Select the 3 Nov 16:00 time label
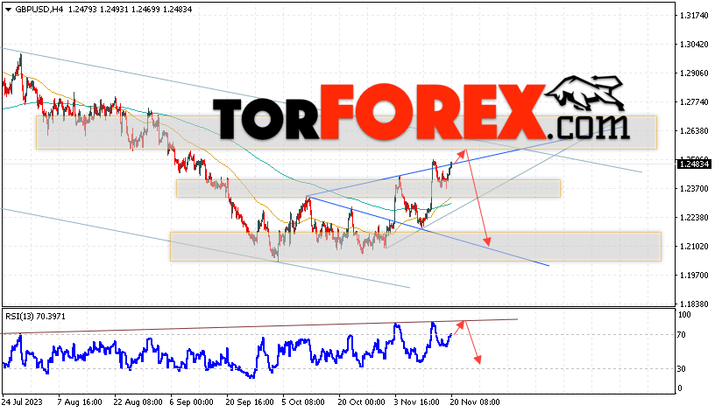 tap(416, 402)
